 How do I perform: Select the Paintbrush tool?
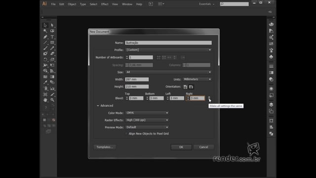(x=45, y=48)
